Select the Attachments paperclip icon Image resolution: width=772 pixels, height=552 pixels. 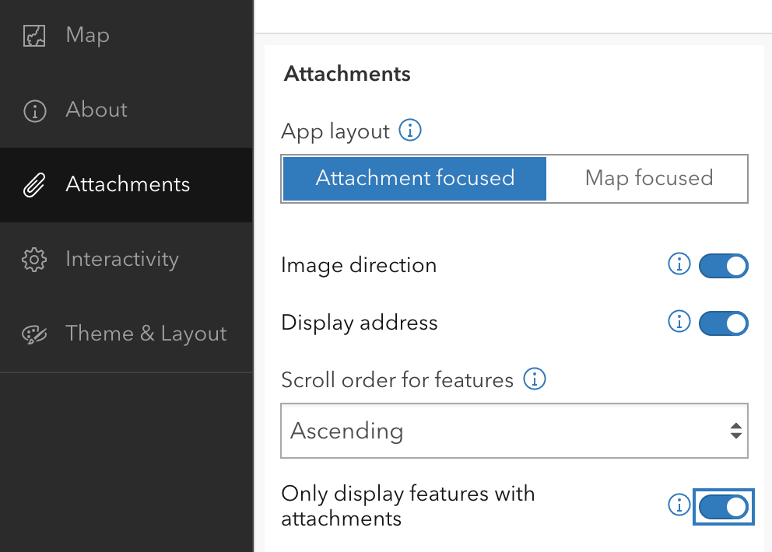point(34,184)
